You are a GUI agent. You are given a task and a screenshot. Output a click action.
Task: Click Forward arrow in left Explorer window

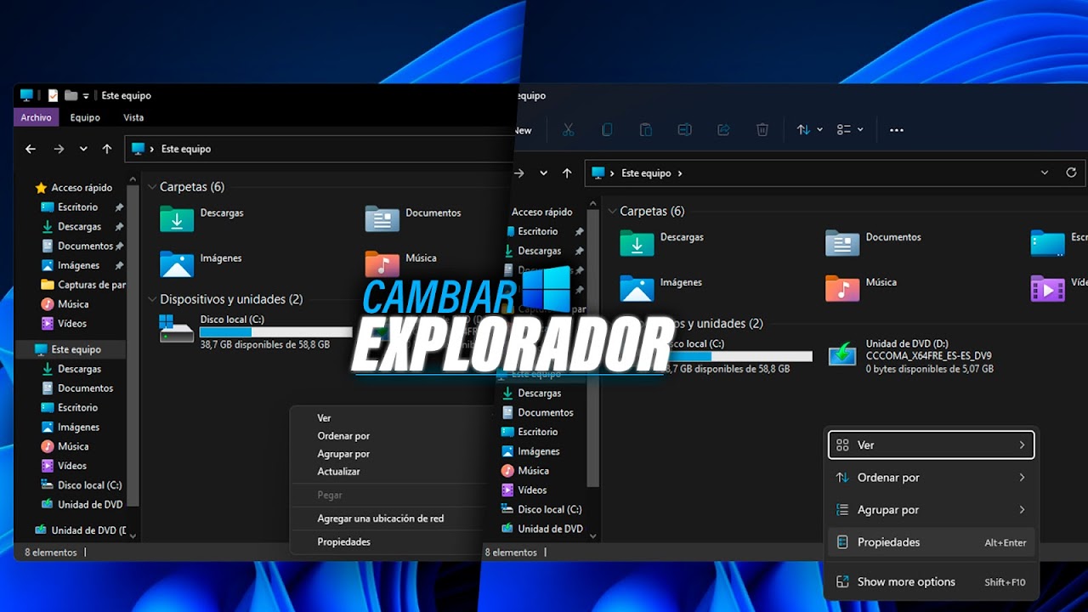[59, 149]
